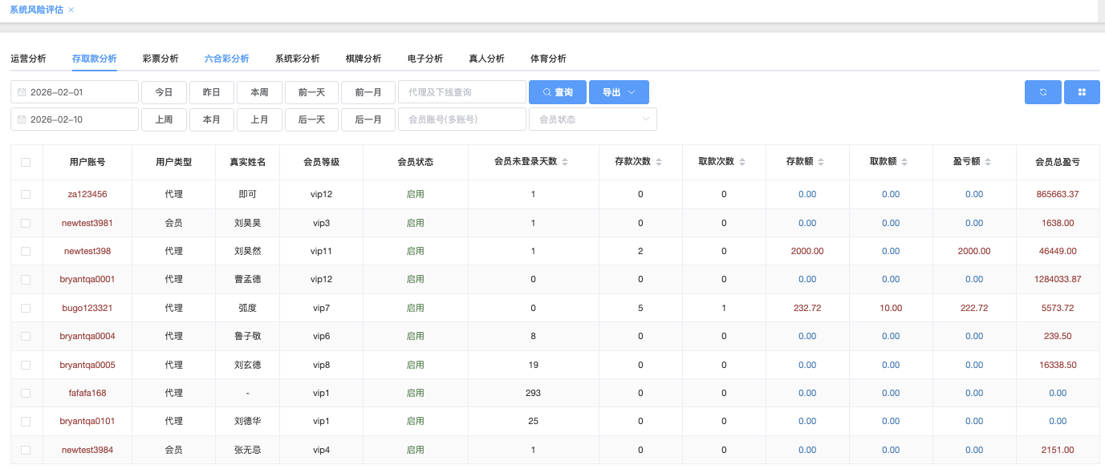Go to the 体育分析 tab
The image size is (1105, 469).
click(548, 59)
